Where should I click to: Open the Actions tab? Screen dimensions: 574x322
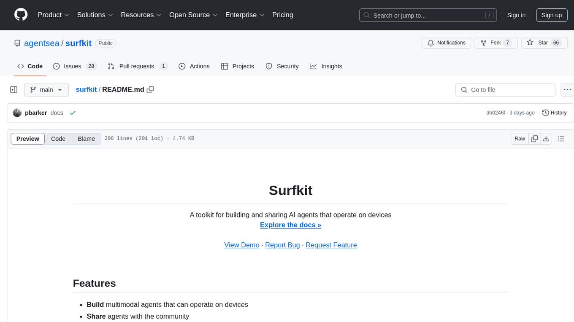click(194, 66)
